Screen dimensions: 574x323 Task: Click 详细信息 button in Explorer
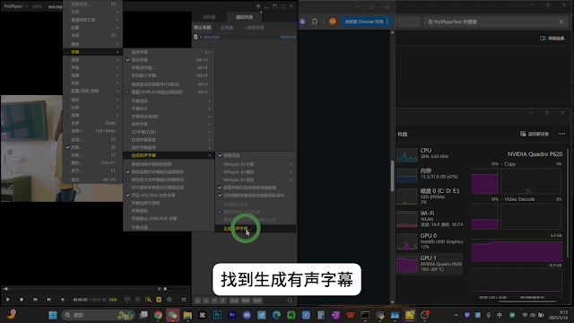click(x=552, y=38)
